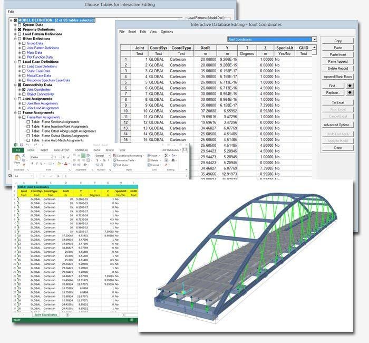
Task: Open the General number format dropdown
Action: pyautogui.click(x=109, y=156)
